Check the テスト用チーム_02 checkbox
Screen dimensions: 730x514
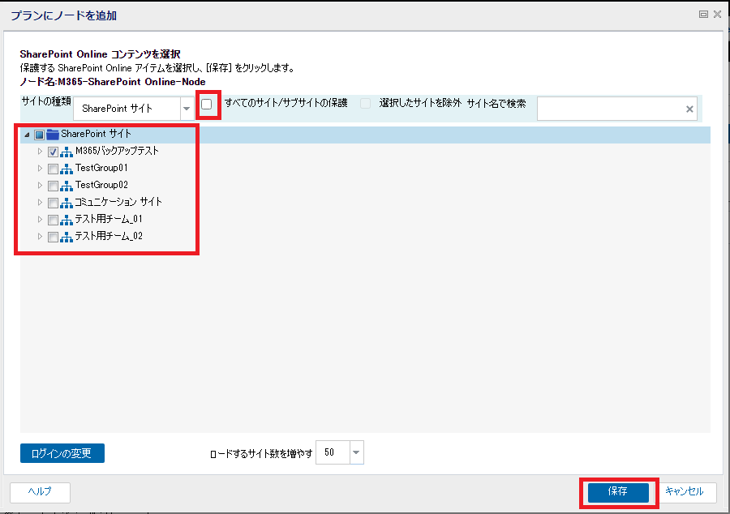(53, 237)
